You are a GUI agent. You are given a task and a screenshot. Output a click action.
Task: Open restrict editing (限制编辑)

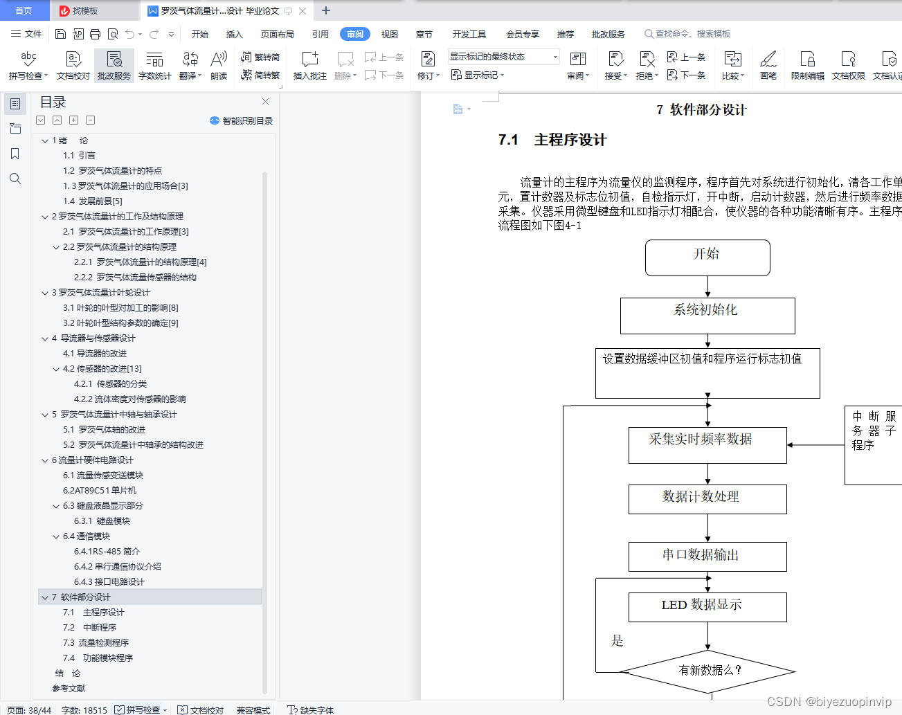[808, 66]
